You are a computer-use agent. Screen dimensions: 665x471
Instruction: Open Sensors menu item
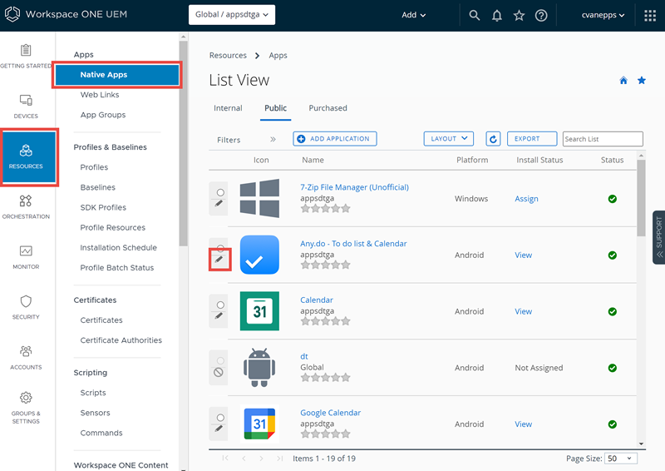tap(95, 413)
